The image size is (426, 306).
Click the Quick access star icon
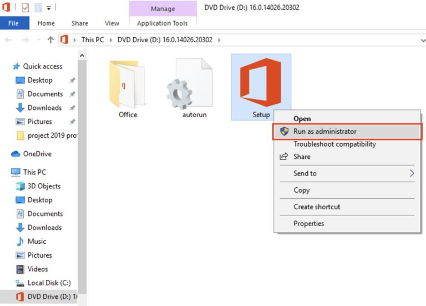point(16,67)
